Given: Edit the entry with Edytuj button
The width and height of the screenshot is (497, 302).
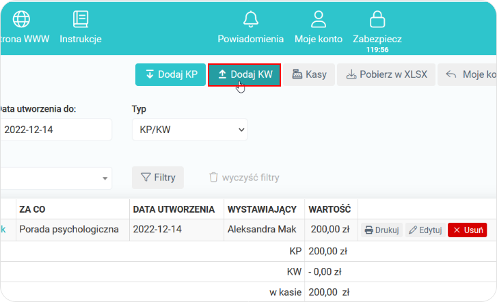Looking at the screenshot, I should coord(425,230).
